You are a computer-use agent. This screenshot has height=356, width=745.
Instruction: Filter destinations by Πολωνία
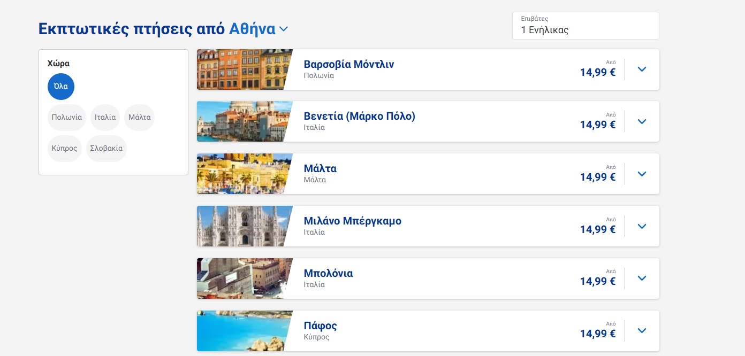click(67, 118)
